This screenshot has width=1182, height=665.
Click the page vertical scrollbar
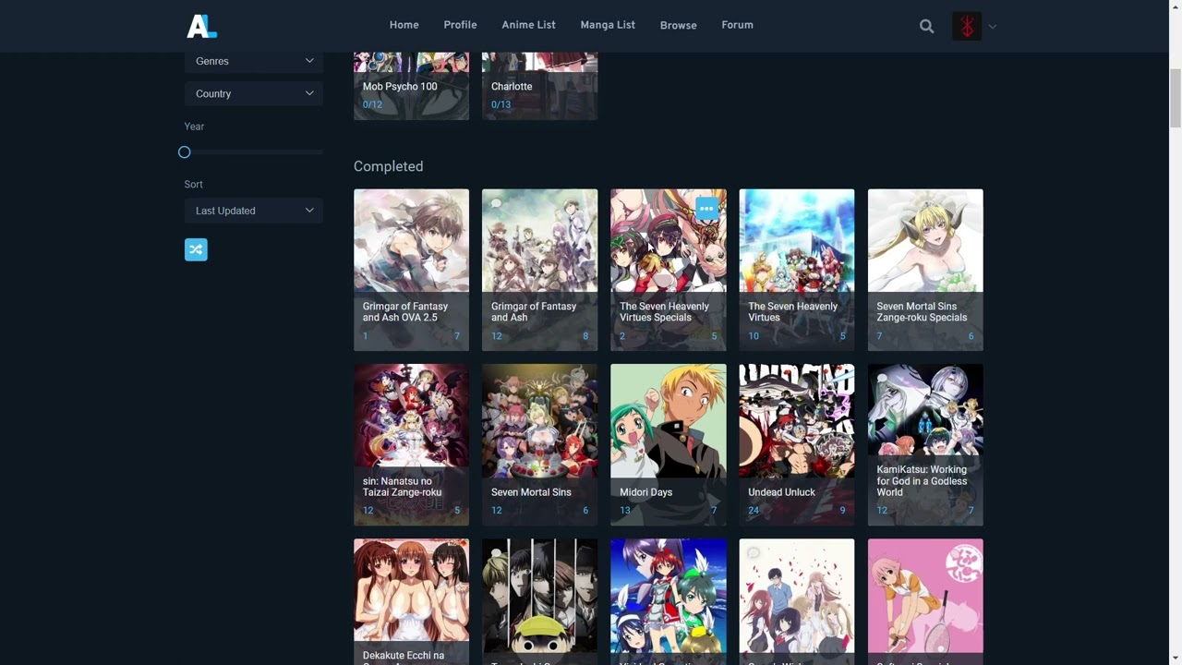pos(1175,100)
